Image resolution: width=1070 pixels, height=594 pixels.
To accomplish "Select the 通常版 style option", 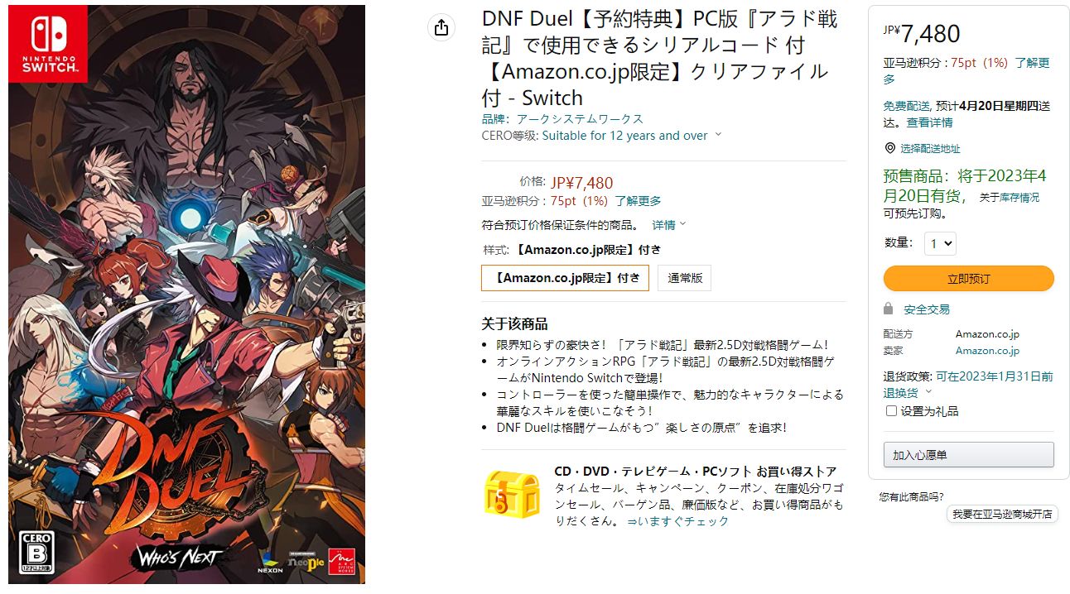I will (685, 278).
